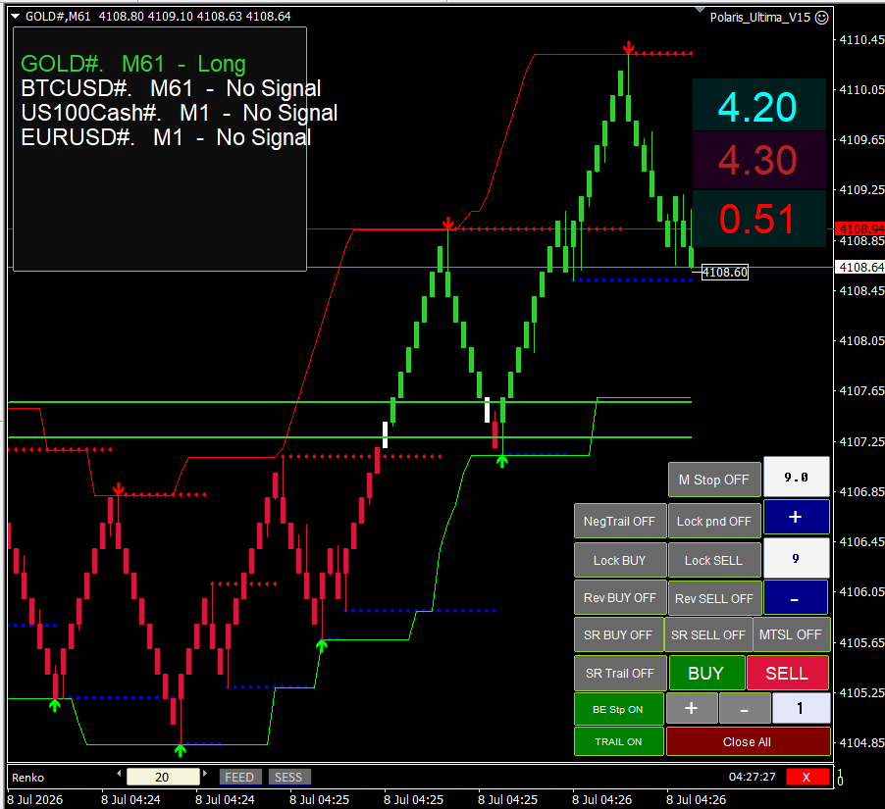885x809 pixels.
Task: Click the Renko brick size left arrow
Action: point(119,773)
